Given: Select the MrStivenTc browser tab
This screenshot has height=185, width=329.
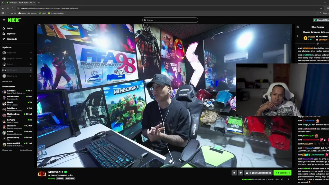Looking at the screenshot, I should (x=21, y=3).
